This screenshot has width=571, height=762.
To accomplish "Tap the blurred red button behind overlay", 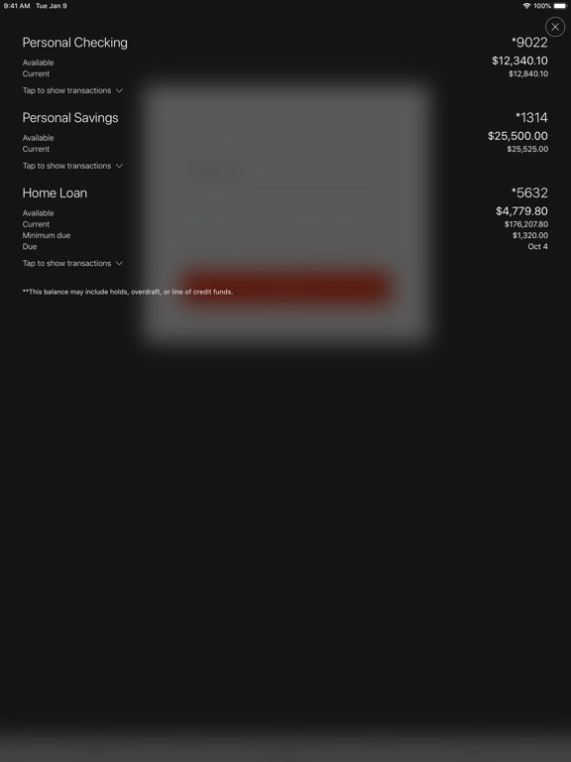I will tap(285, 288).
